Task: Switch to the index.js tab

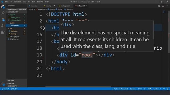Action: pyautogui.click(x=48, y=6)
